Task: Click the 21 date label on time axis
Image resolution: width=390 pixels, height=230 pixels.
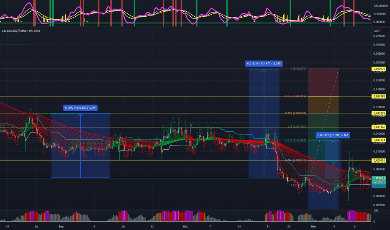Action: [x=268, y=227]
